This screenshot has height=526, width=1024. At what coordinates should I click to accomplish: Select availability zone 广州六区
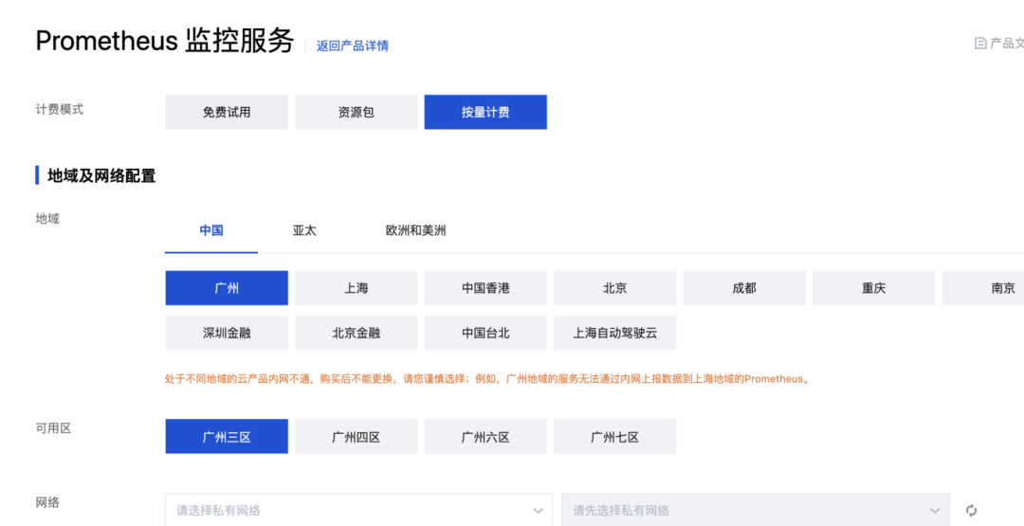(x=485, y=437)
